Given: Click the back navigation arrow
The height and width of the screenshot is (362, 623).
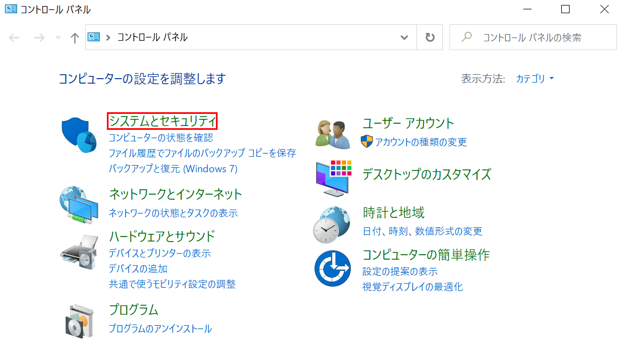Looking at the screenshot, I should point(14,38).
